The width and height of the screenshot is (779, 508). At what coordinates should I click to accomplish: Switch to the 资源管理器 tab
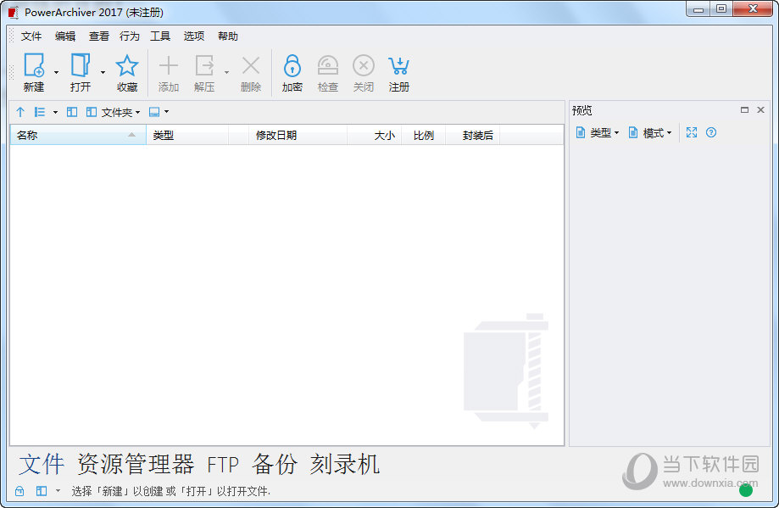click(x=136, y=464)
